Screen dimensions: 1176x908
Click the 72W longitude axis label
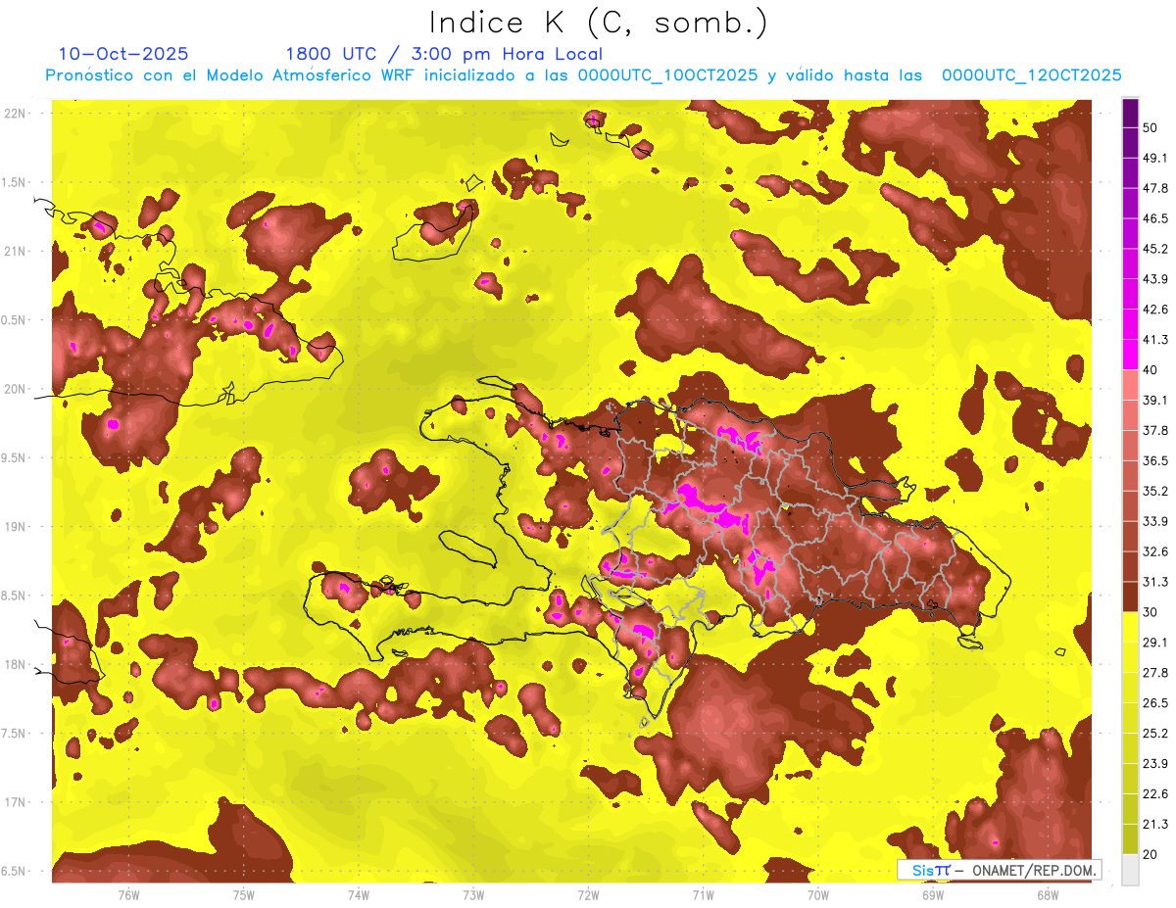click(588, 894)
